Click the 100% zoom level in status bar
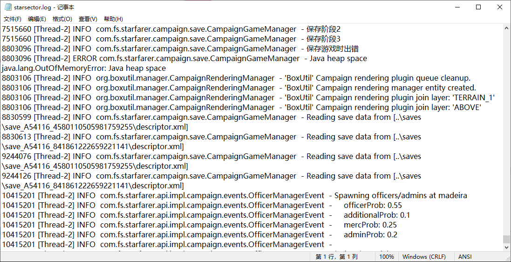The width and height of the screenshot is (511, 262). [386, 257]
